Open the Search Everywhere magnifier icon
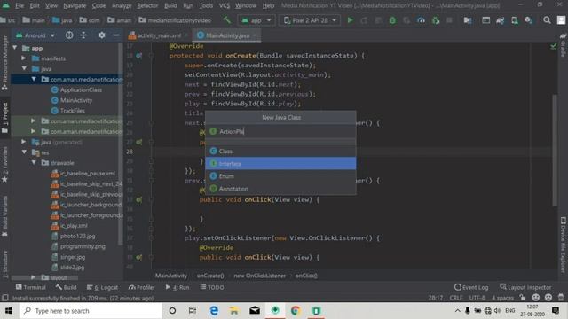The height and width of the screenshot is (319, 568). pyautogui.click(x=547, y=20)
